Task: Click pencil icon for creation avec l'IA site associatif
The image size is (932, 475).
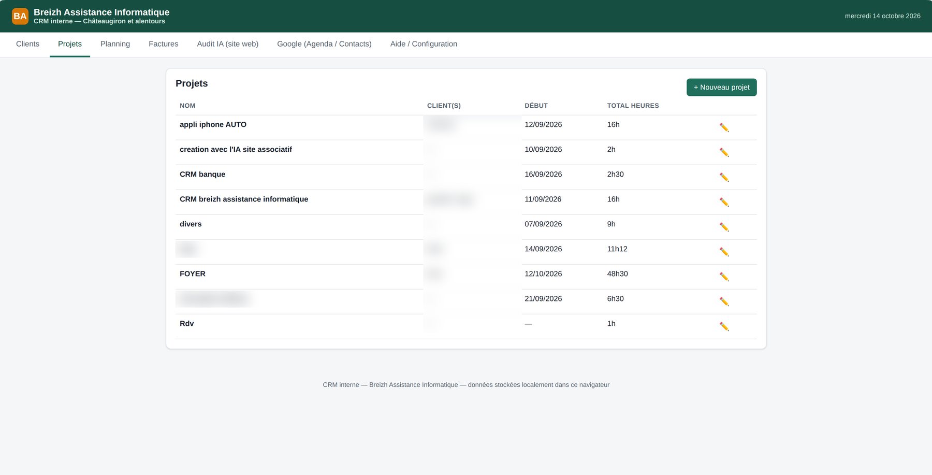Action: [x=724, y=152]
